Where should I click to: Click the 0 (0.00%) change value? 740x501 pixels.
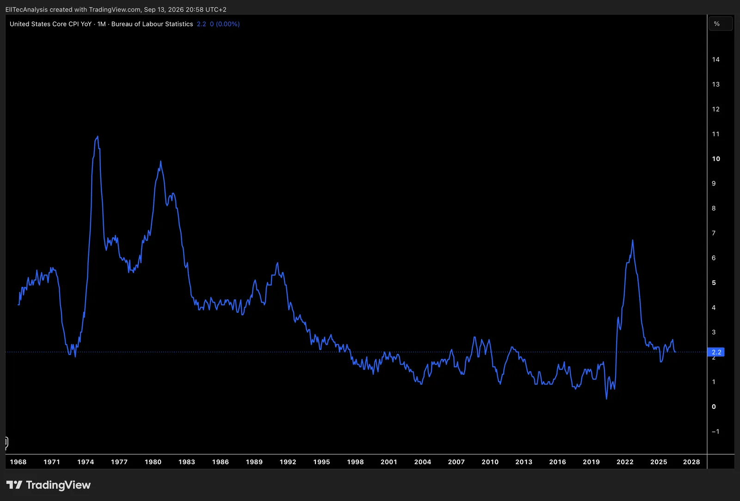225,24
